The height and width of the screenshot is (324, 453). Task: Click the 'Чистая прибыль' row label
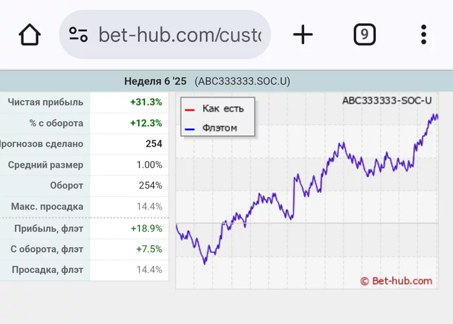pos(46,102)
